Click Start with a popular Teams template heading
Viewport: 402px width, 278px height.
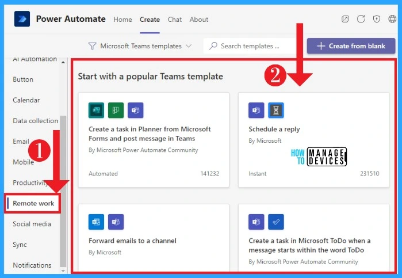150,76
